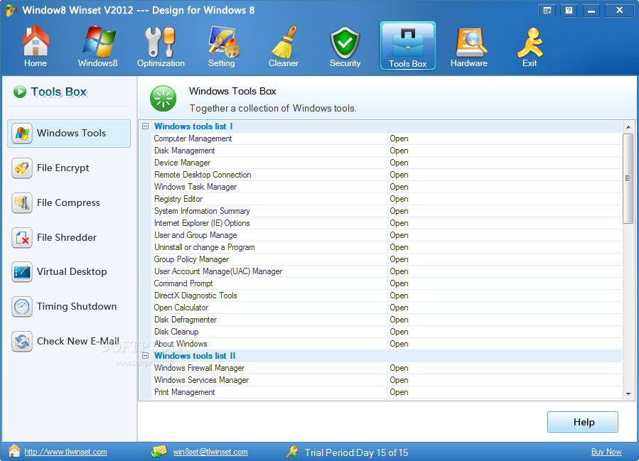This screenshot has height=461, width=639.
Task: Click the Trial Period Day 15 of 15 text
Action: (x=356, y=452)
